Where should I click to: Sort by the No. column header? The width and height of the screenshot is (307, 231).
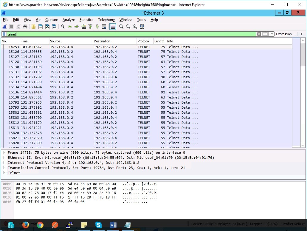point(10,41)
